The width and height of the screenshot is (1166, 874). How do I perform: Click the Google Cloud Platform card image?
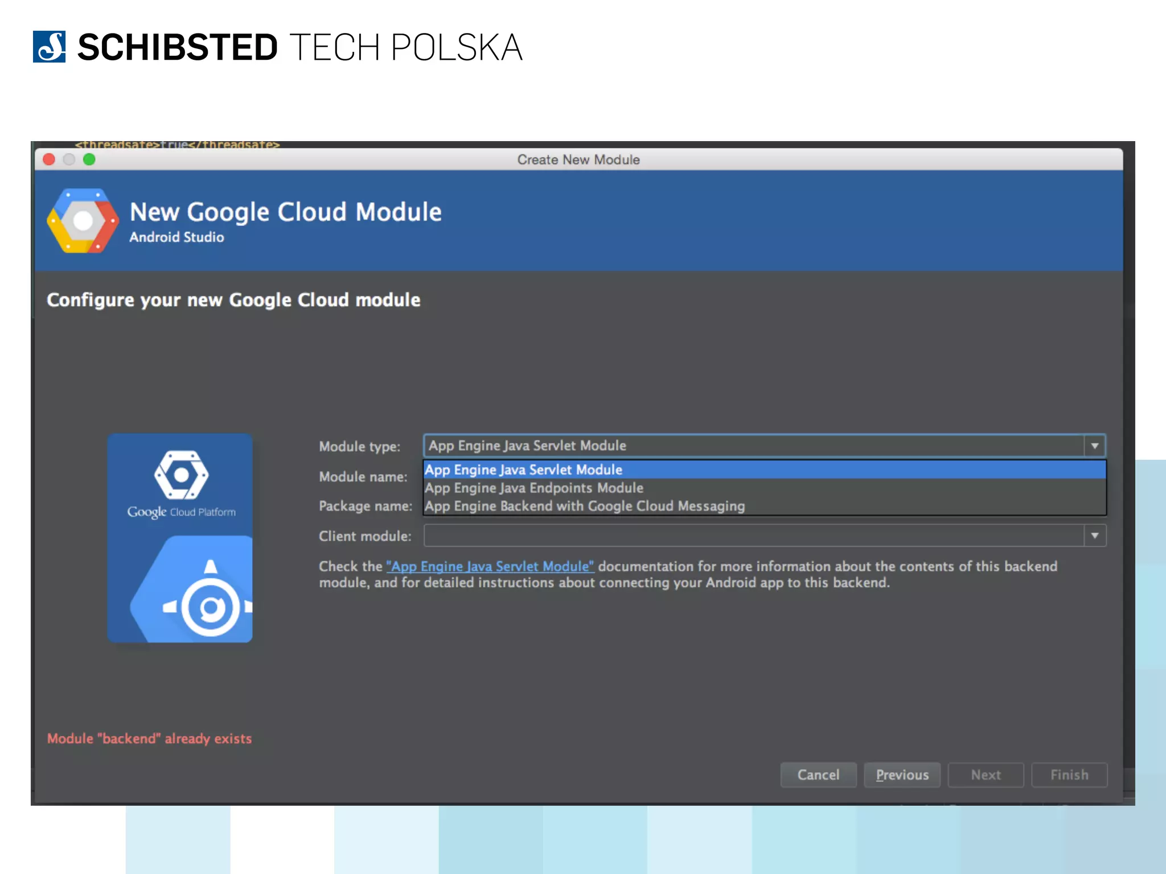(180, 538)
